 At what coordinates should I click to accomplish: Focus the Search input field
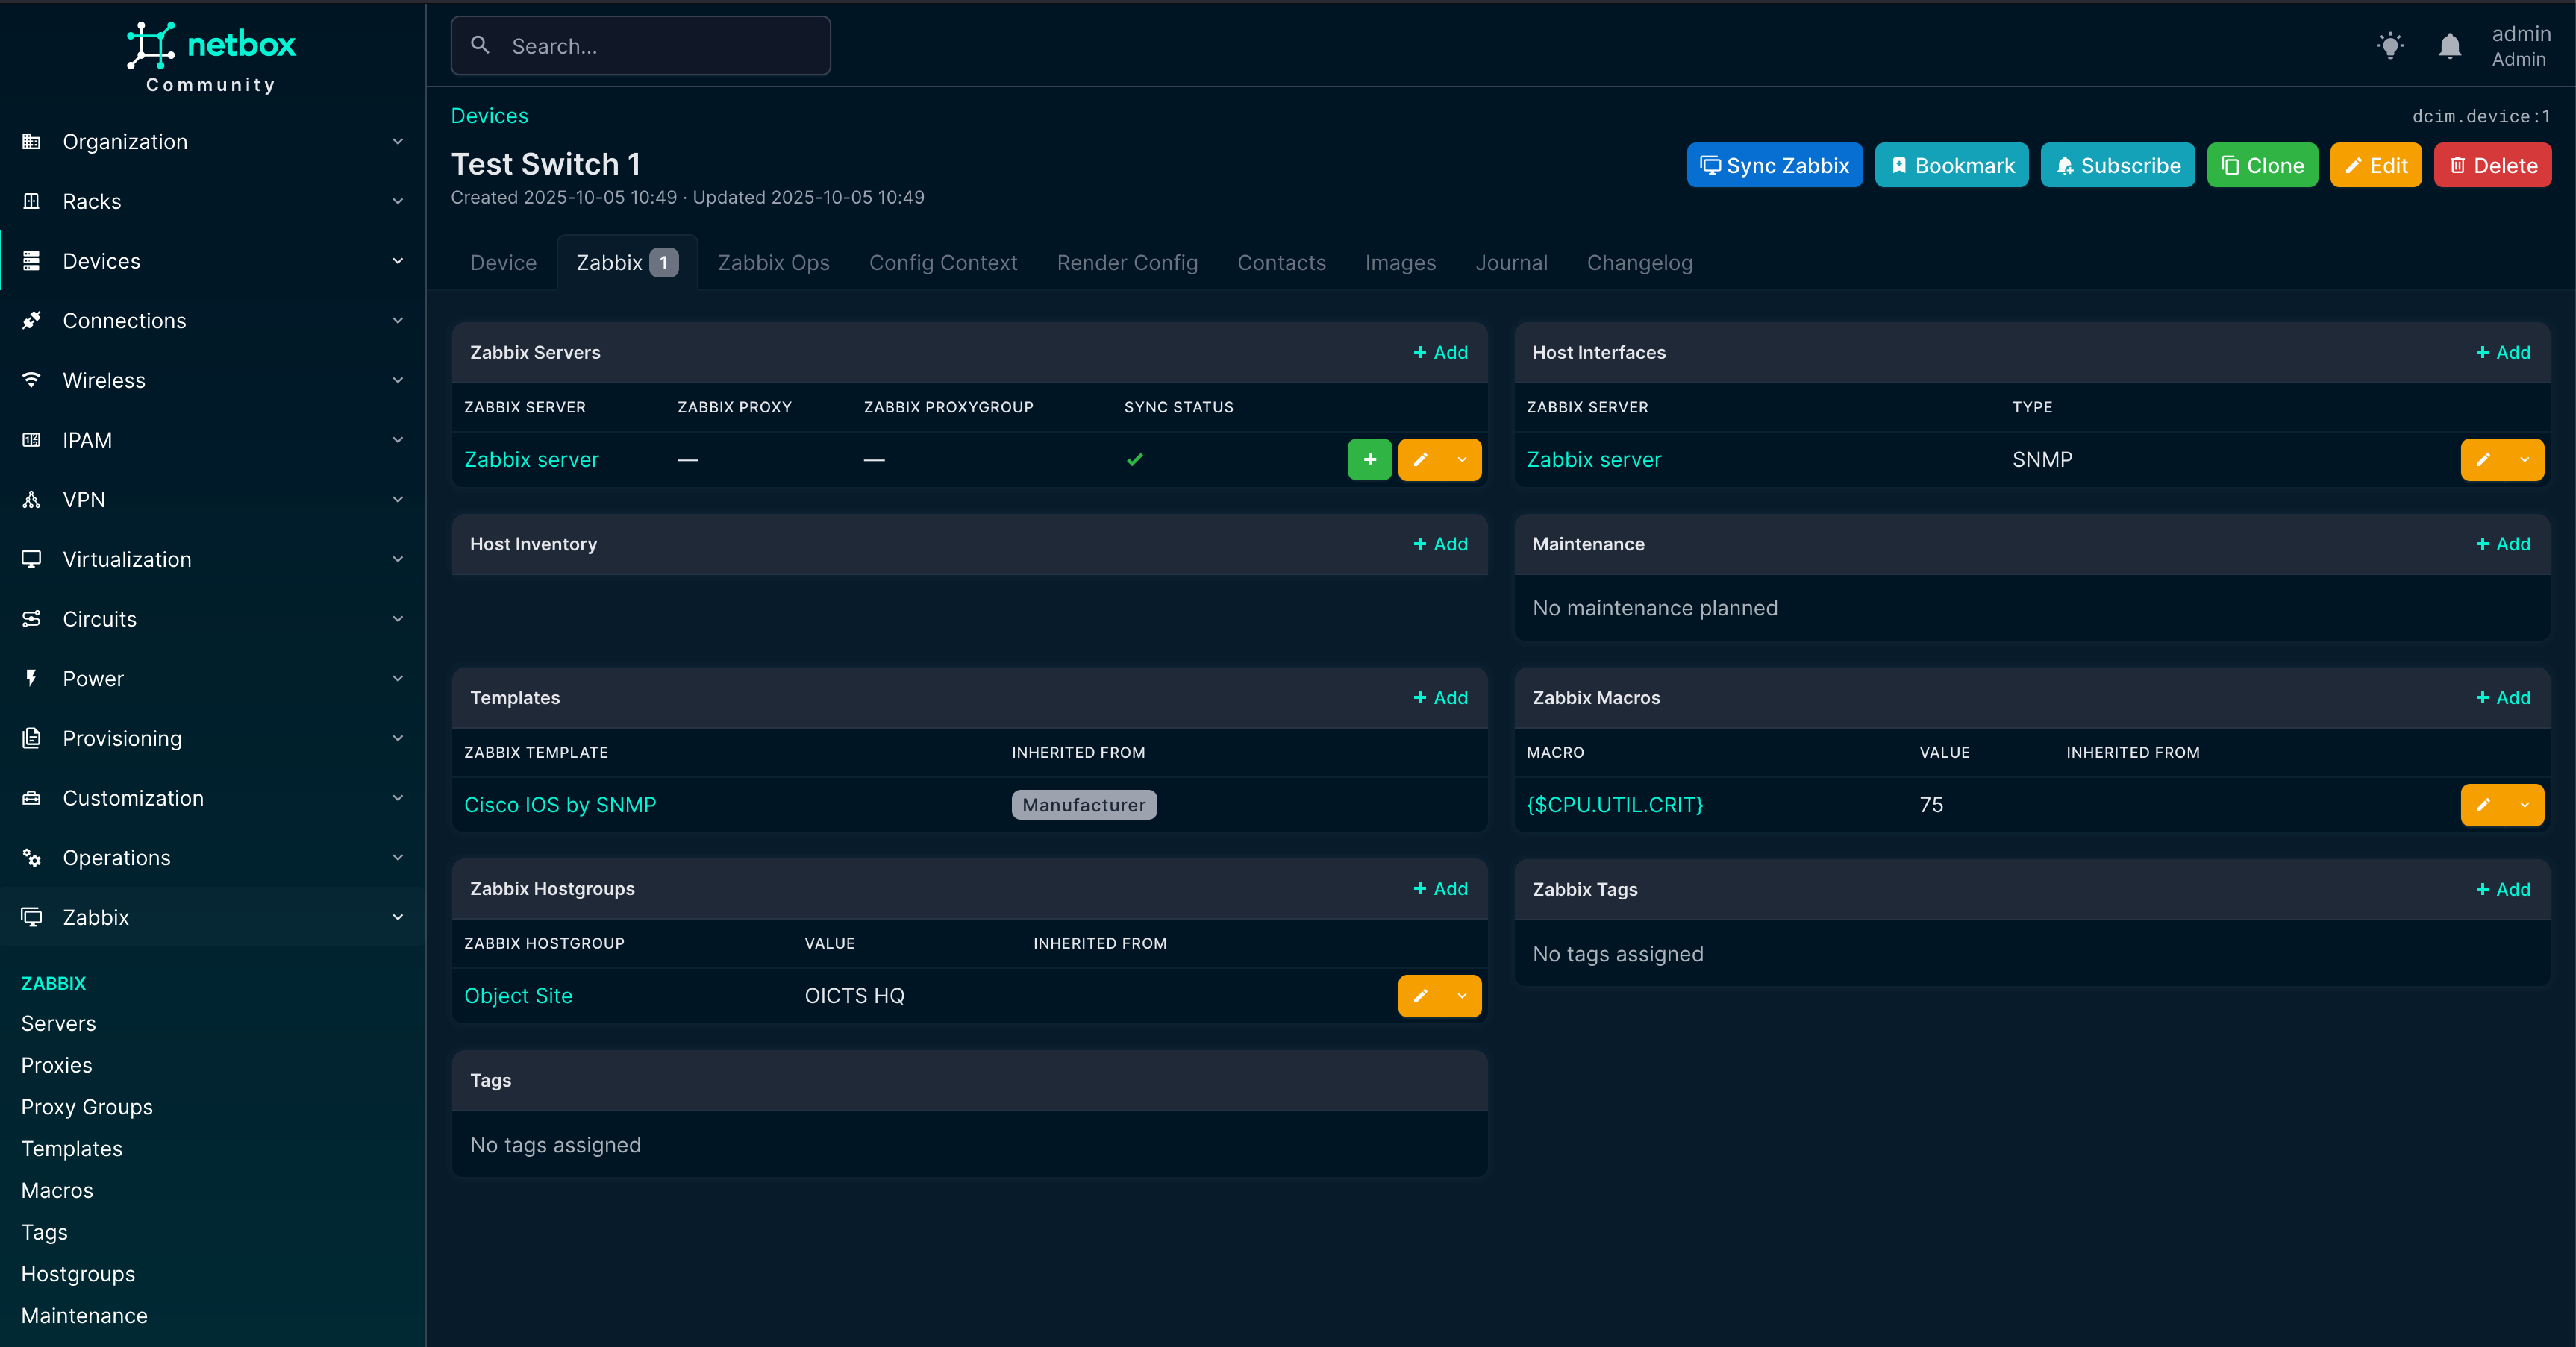[640, 46]
